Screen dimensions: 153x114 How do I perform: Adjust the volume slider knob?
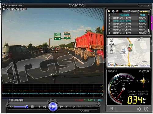pyautogui.click(x=27, y=107)
